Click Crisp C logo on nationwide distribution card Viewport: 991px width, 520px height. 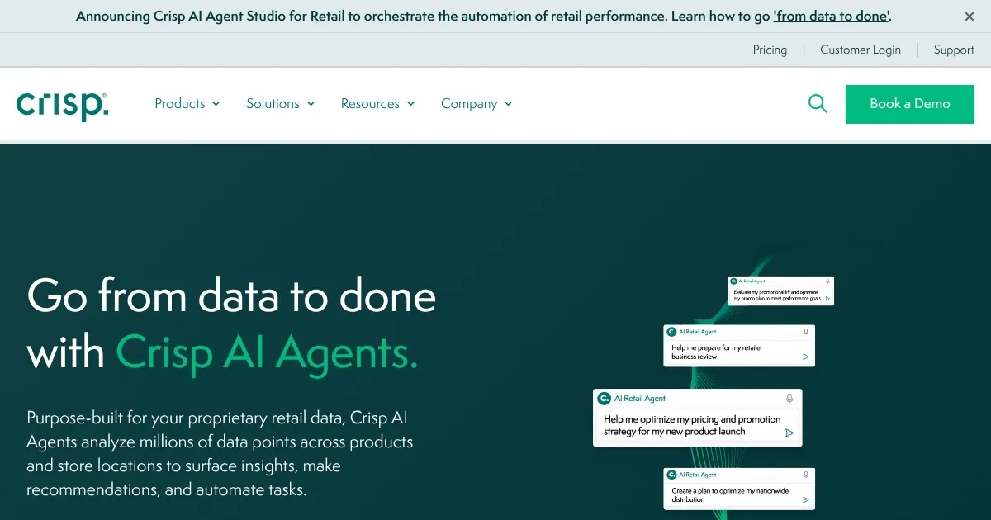point(672,475)
